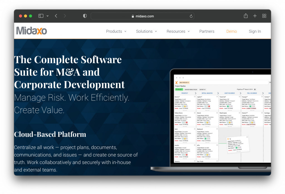The width and height of the screenshot is (285, 194).
Task: Open the menu icon on Denali card
Action: click(x=217, y=113)
